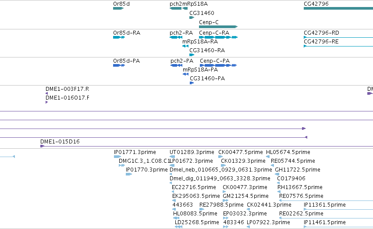
Task: Click the CG31460-RA transcript label
Action: click(207, 50)
